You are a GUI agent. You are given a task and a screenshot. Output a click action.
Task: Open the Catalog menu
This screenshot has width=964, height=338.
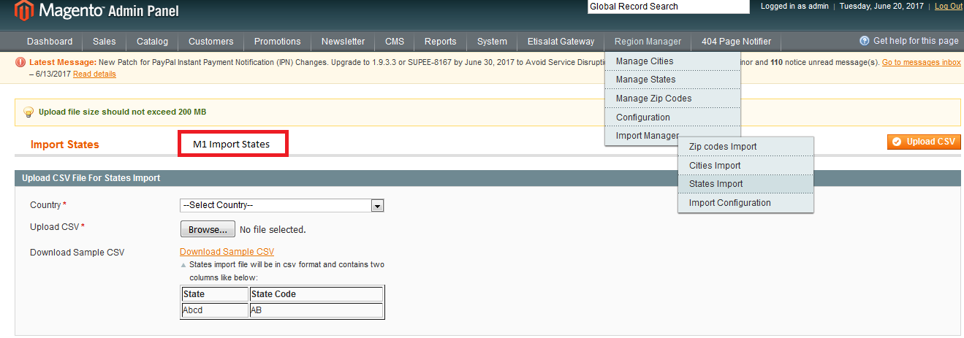(153, 42)
